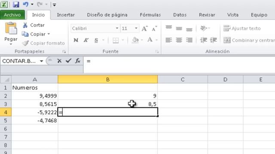275x154 pixels.
Task: Switch to the Vista tab
Action: (x=233, y=15)
